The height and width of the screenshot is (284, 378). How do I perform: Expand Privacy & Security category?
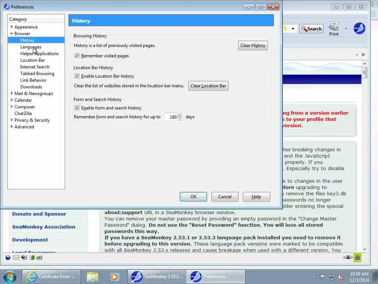(x=11, y=120)
